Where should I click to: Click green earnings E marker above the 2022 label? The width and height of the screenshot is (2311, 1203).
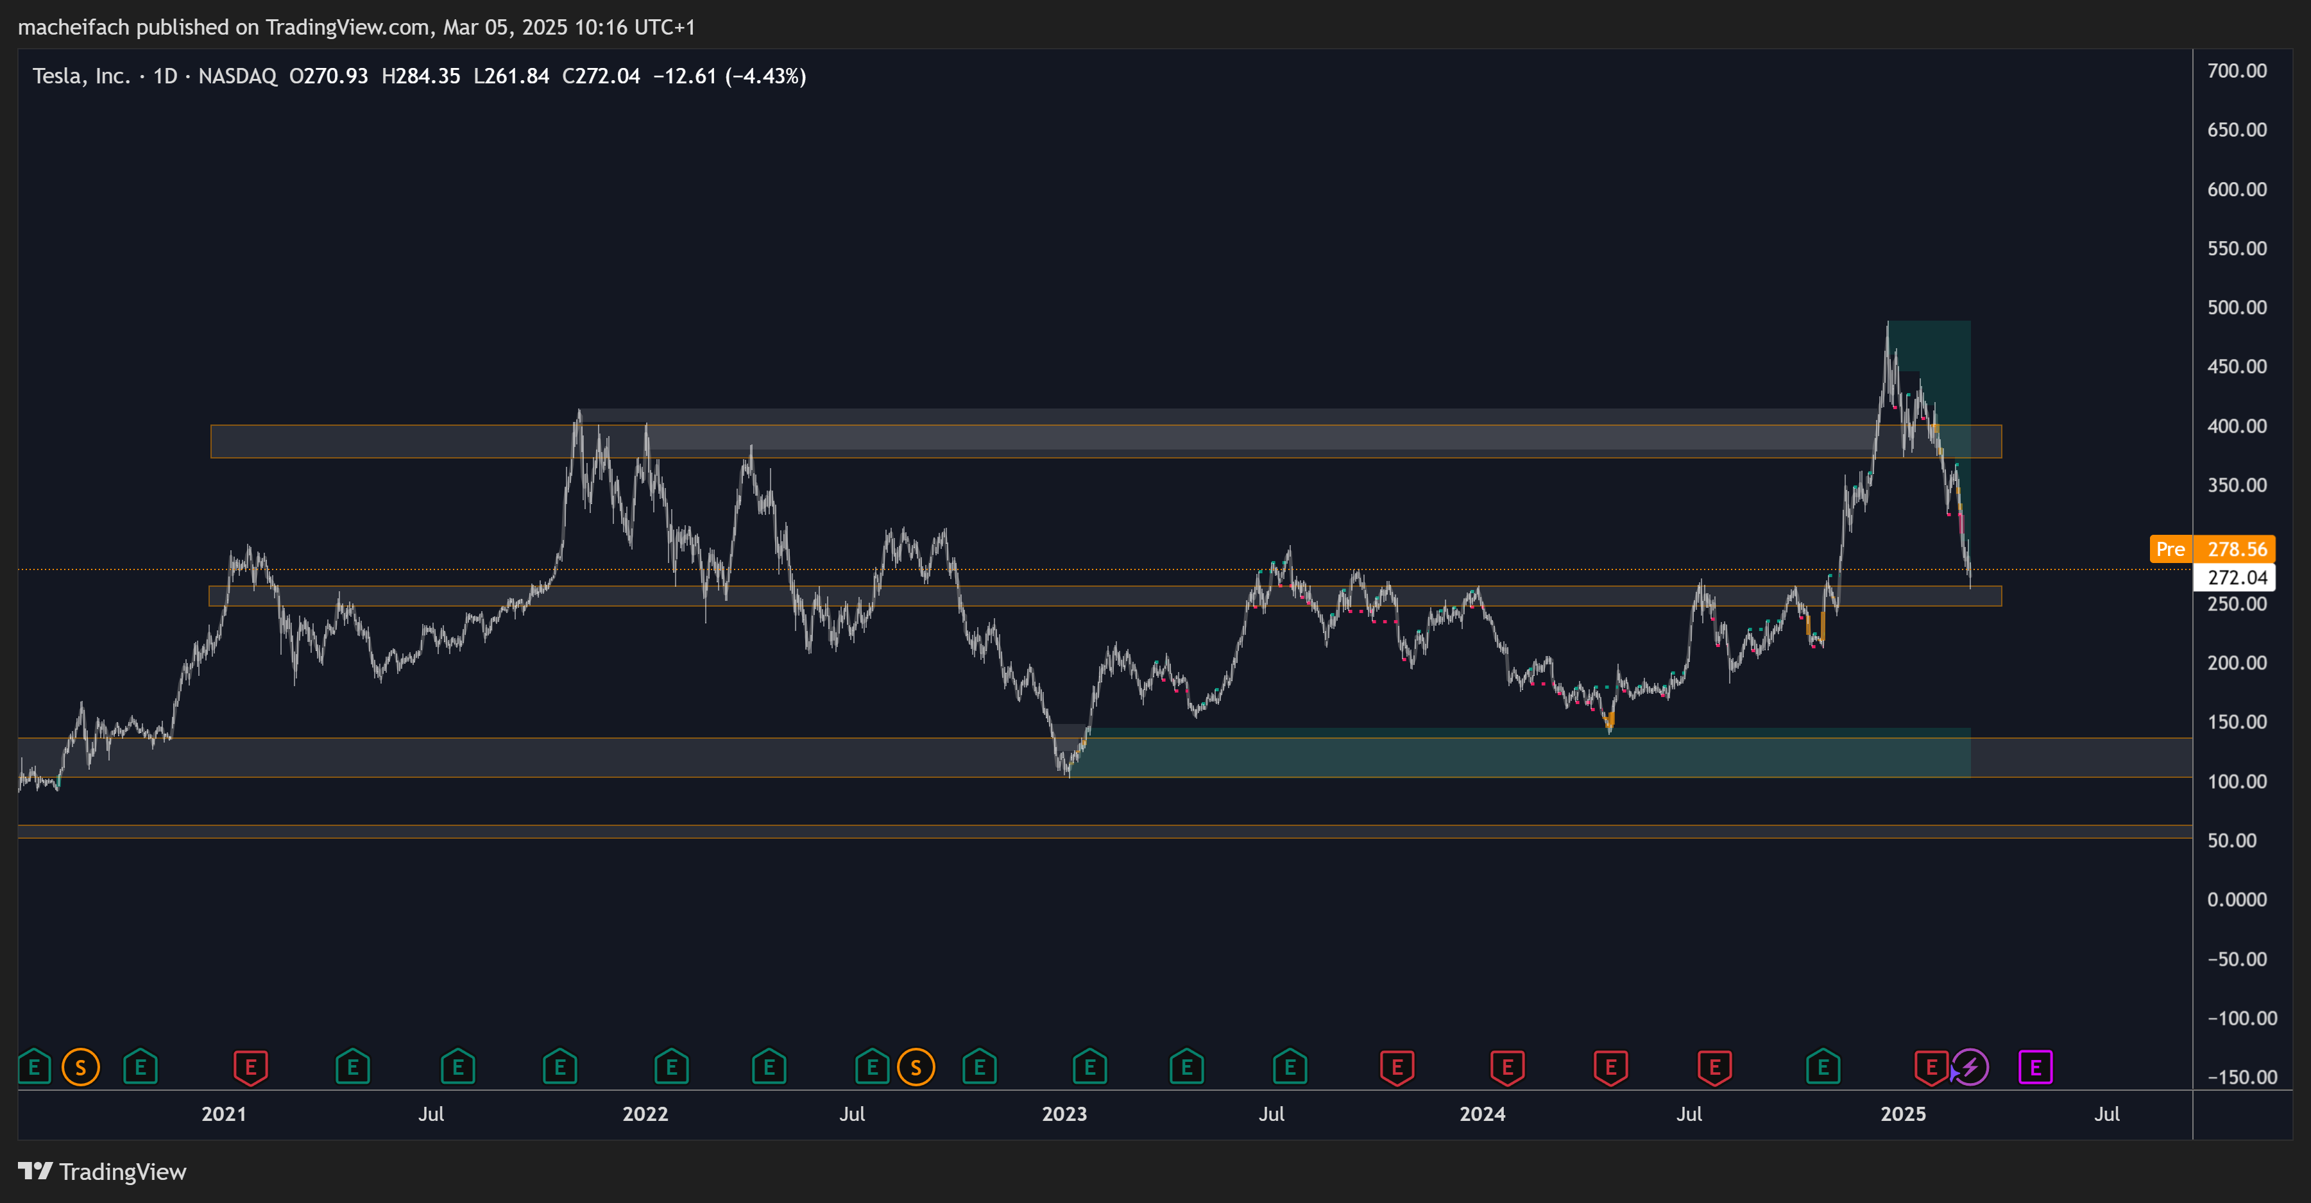tap(671, 1067)
